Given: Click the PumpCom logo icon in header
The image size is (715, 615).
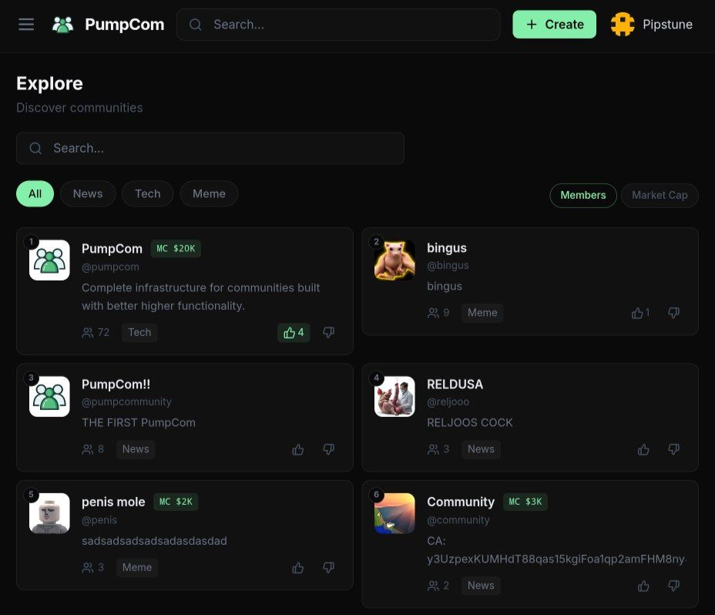Looking at the screenshot, I should pos(63,24).
